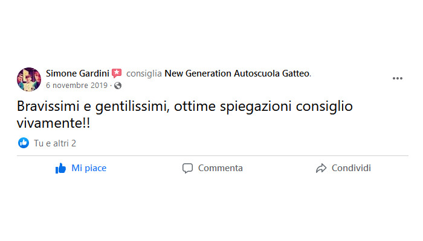The image size is (423, 241).
Task: Click the speech bubble comment icon
Action: tap(187, 168)
